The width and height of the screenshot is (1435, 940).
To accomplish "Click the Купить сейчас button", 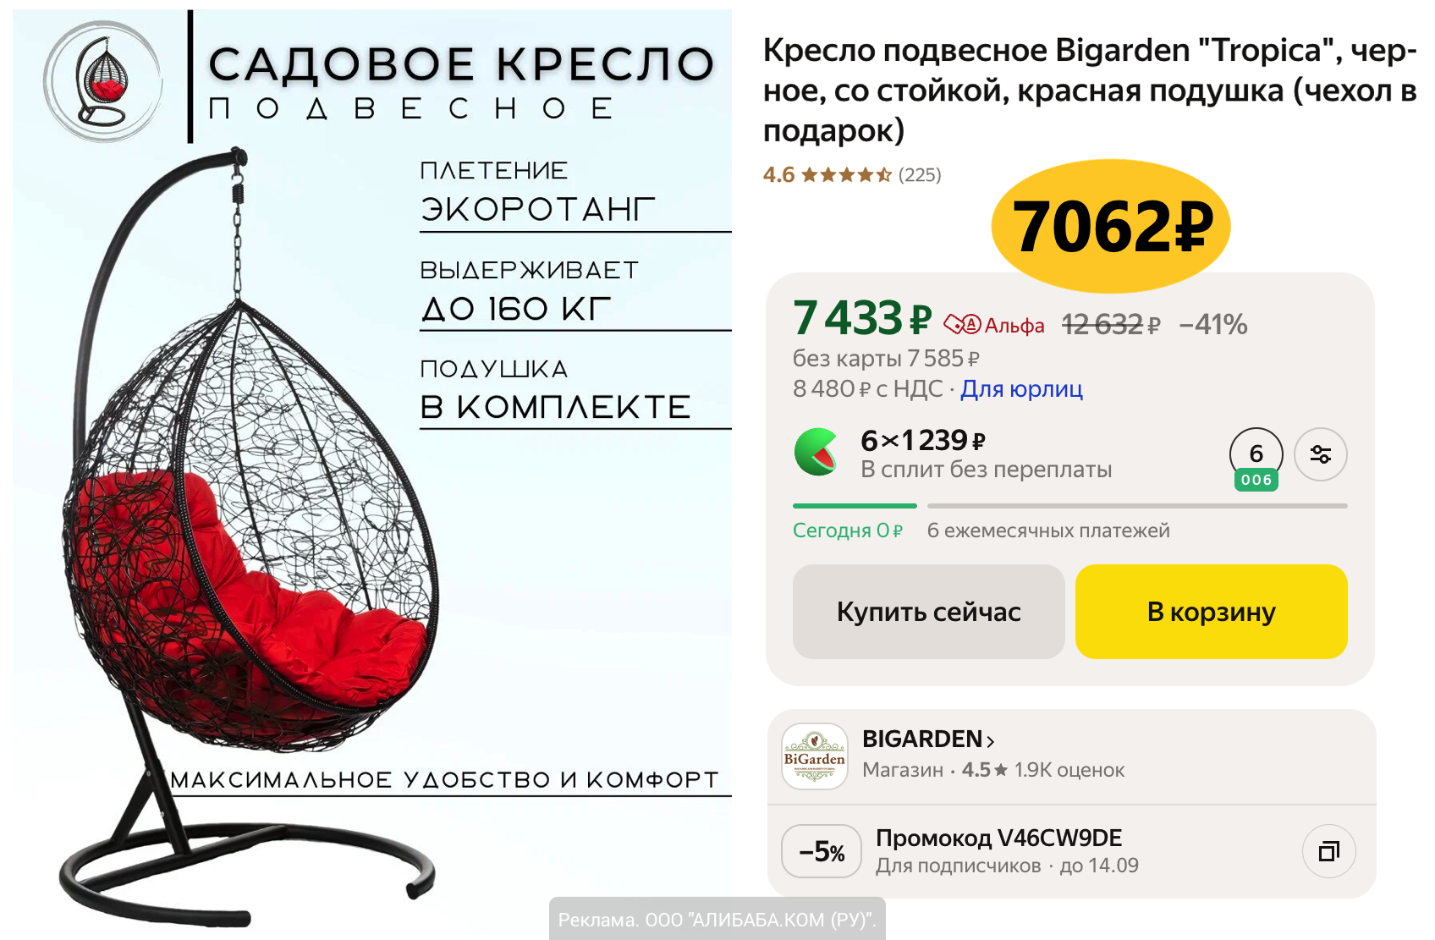I will click(928, 612).
